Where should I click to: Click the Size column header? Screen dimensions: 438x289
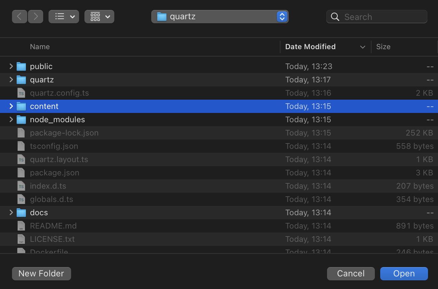click(383, 47)
